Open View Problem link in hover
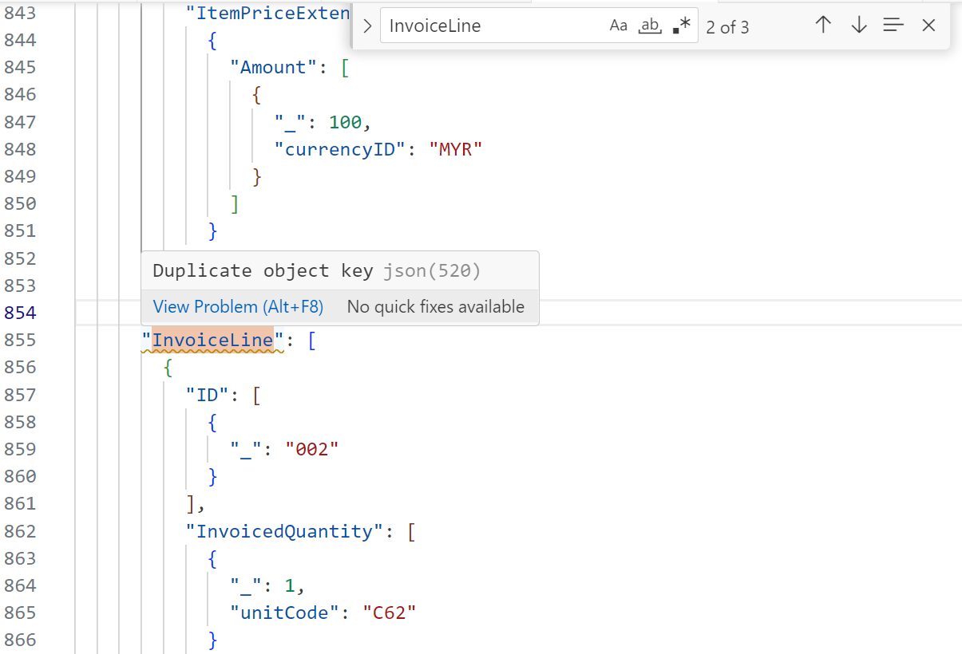The width and height of the screenshot is (962, 654). pyautogui.click(x=238, y=307)
